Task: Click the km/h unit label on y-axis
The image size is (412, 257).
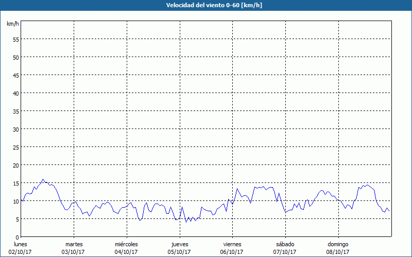Action: pyautogui.click(x=12, y=24)
